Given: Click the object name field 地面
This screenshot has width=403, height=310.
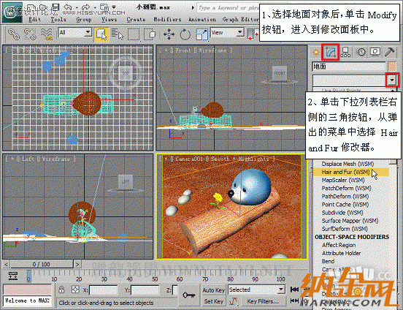Looking at the screenshot, I should pos(349,67).
